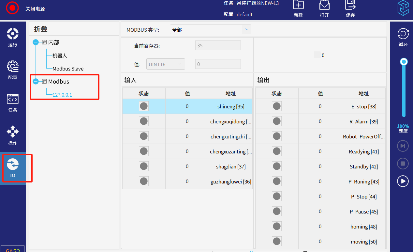Toggle the R_Alarm [39] output status
413x252 pixels.
276,121
